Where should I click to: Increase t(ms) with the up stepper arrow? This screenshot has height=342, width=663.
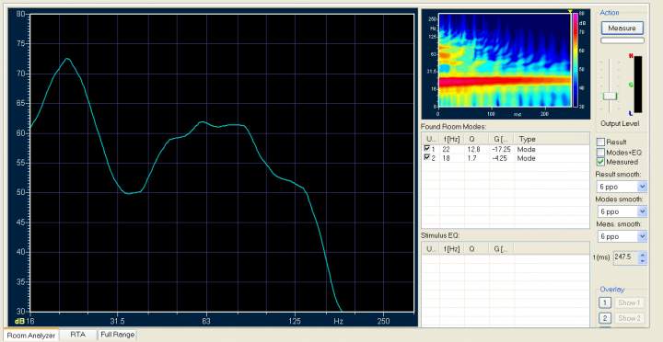tap(643, 255)
